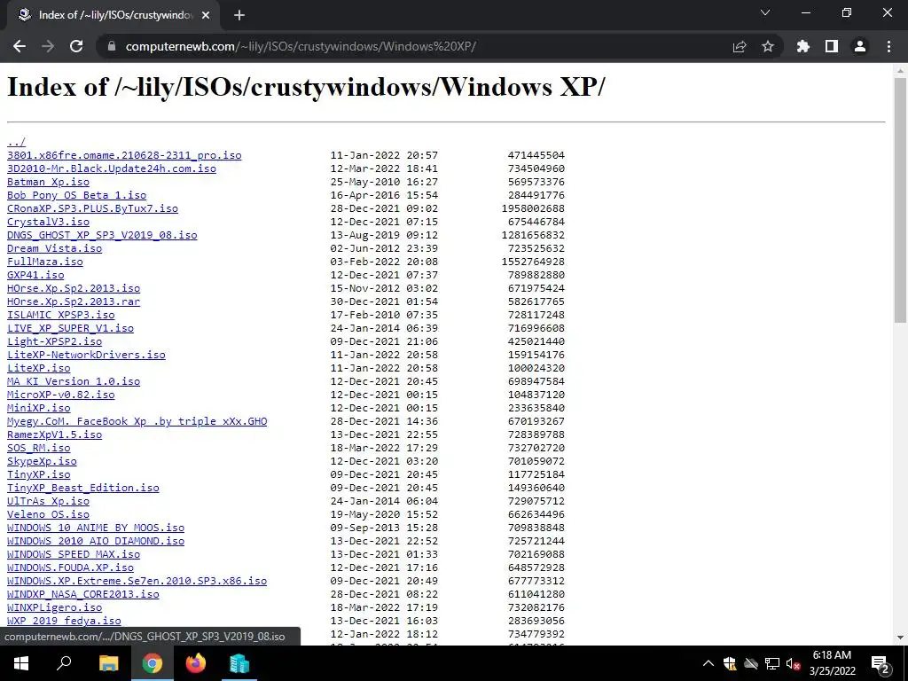Open WINDXP_NASA_CORE2013.iso link

coord(82,595)
